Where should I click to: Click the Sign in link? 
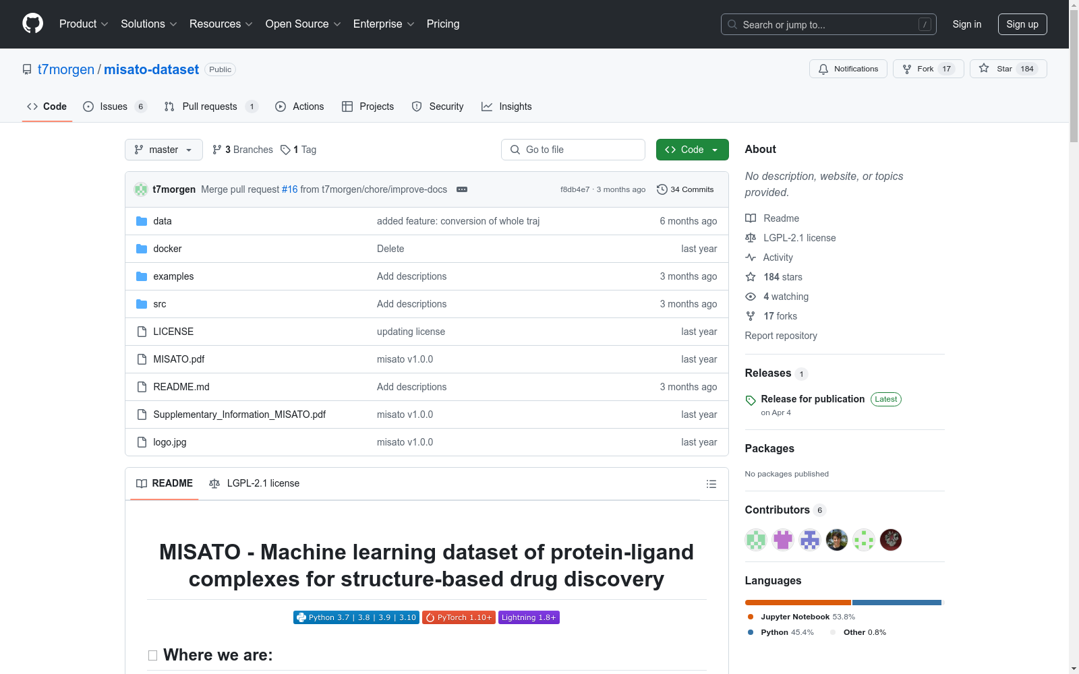tap(967, 24)
